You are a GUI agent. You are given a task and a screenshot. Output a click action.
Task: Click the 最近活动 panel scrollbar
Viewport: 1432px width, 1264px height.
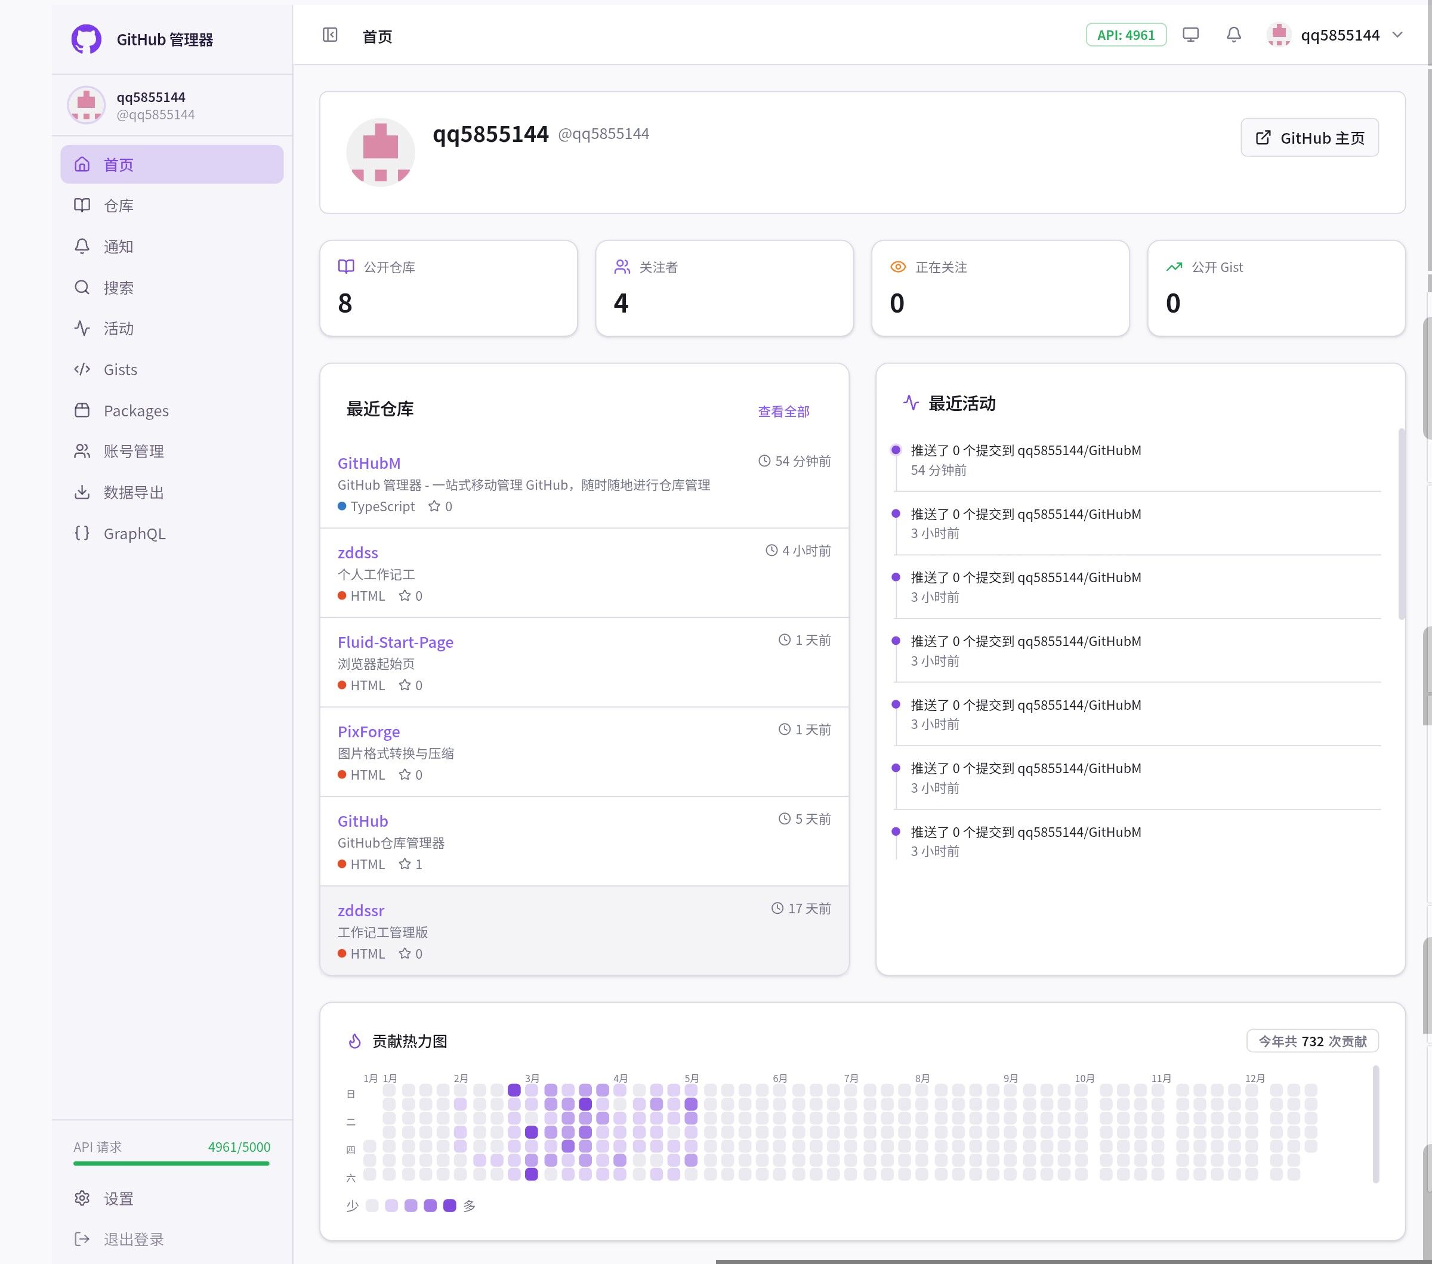(x=1401, y=524)
